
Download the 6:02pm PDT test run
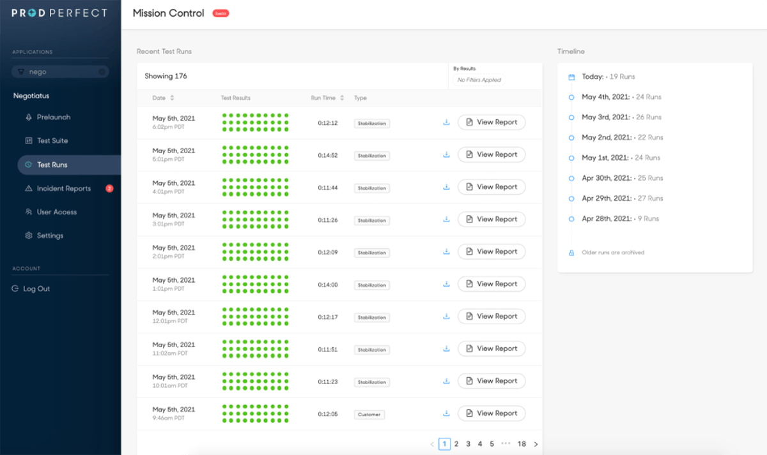point(447,123)
